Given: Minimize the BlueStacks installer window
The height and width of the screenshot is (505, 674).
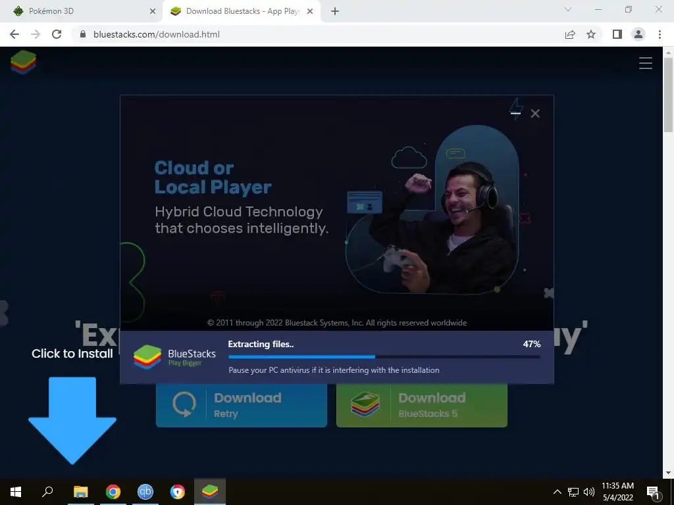Looking at the screenshot, I should 516,113.
